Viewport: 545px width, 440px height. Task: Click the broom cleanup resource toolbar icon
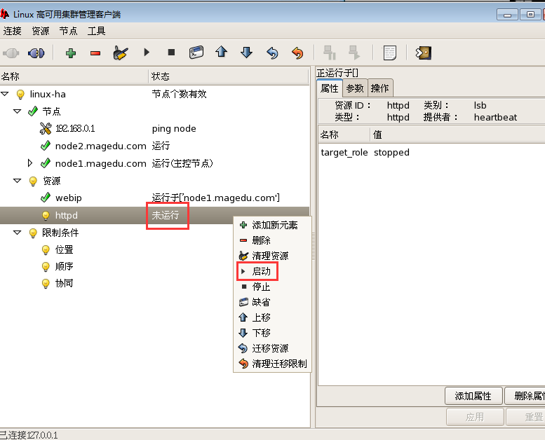click(121, 53)
